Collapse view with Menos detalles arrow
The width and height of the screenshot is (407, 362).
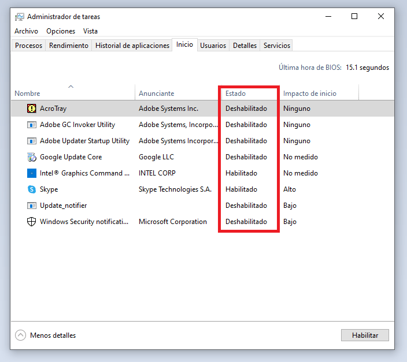coord(21,335)
